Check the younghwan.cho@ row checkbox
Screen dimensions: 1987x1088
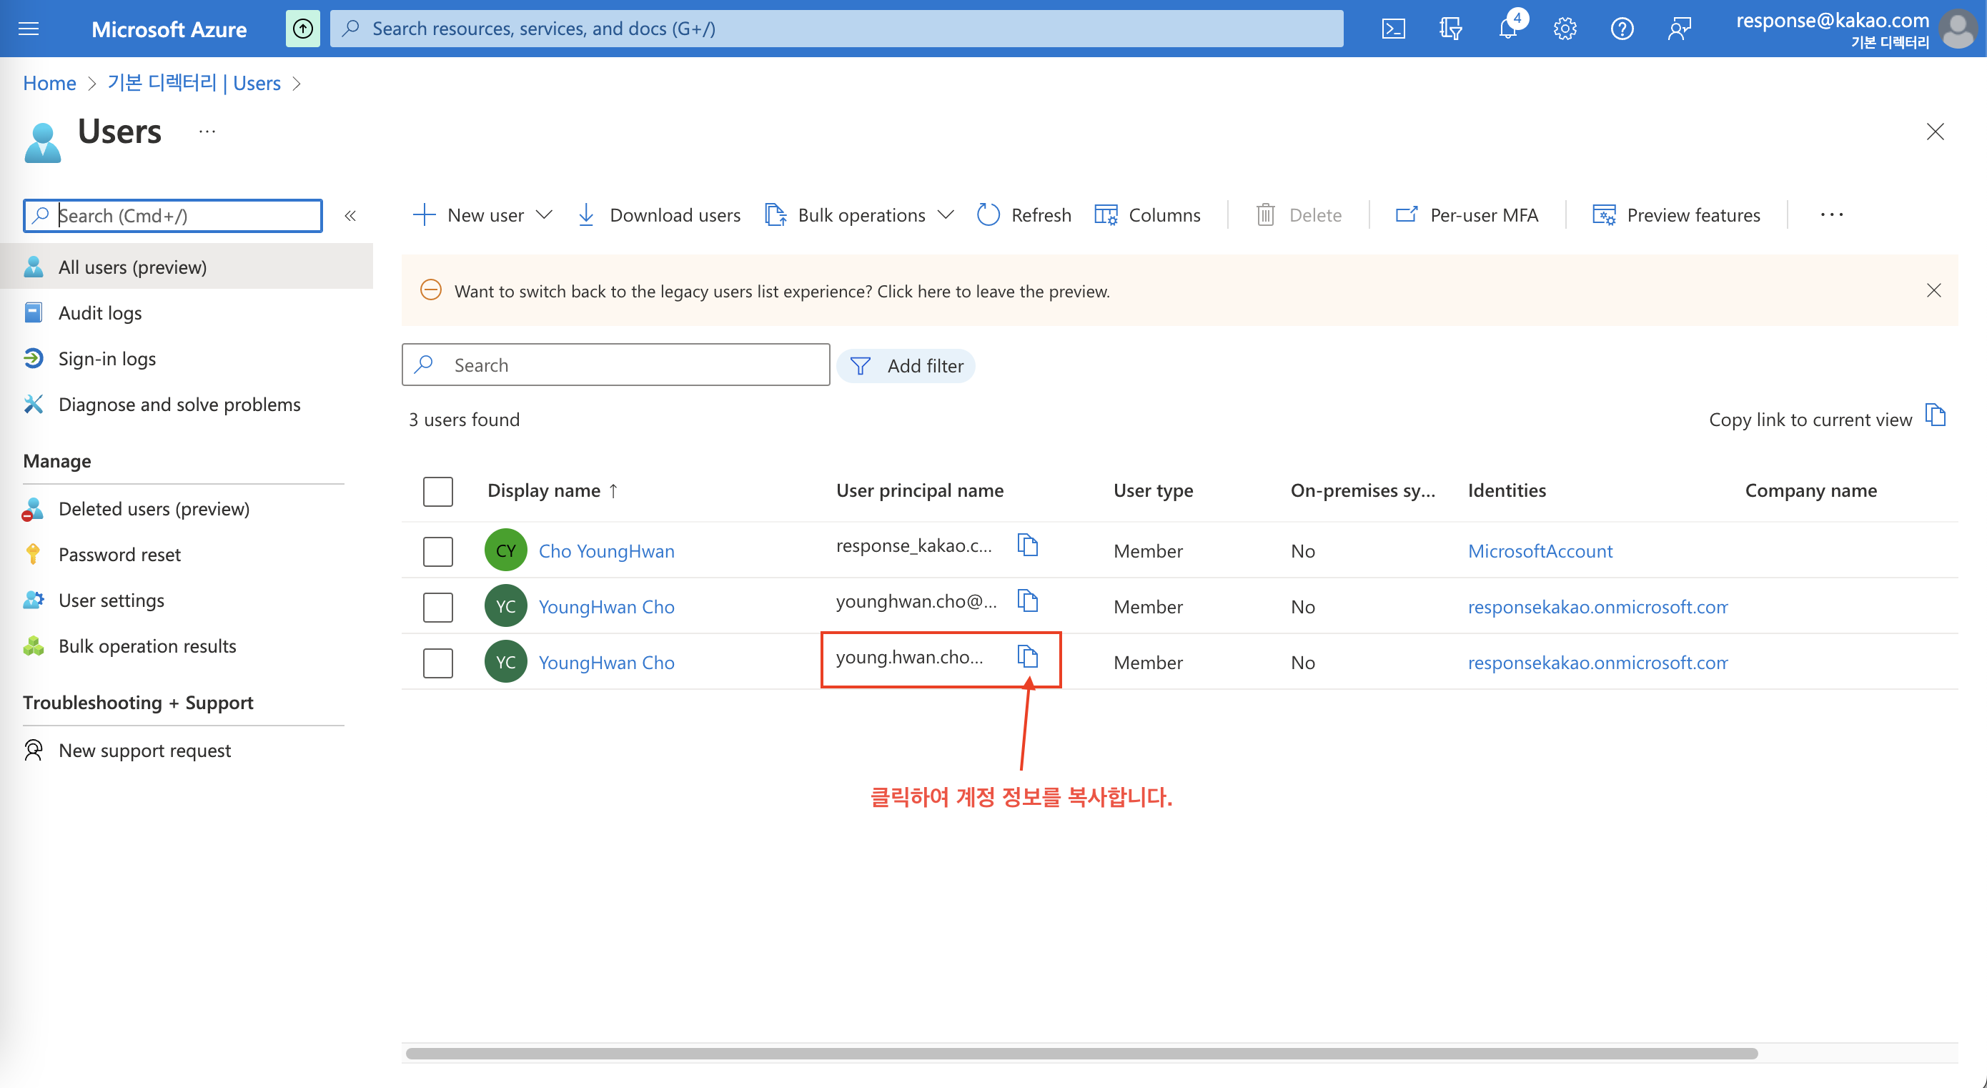(437, 606)
